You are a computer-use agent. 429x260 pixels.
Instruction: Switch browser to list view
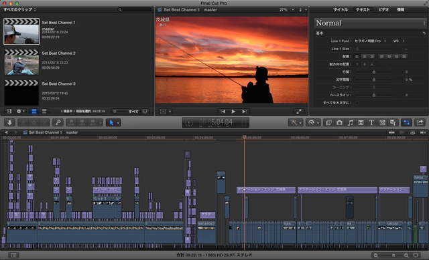coord(44,112)
